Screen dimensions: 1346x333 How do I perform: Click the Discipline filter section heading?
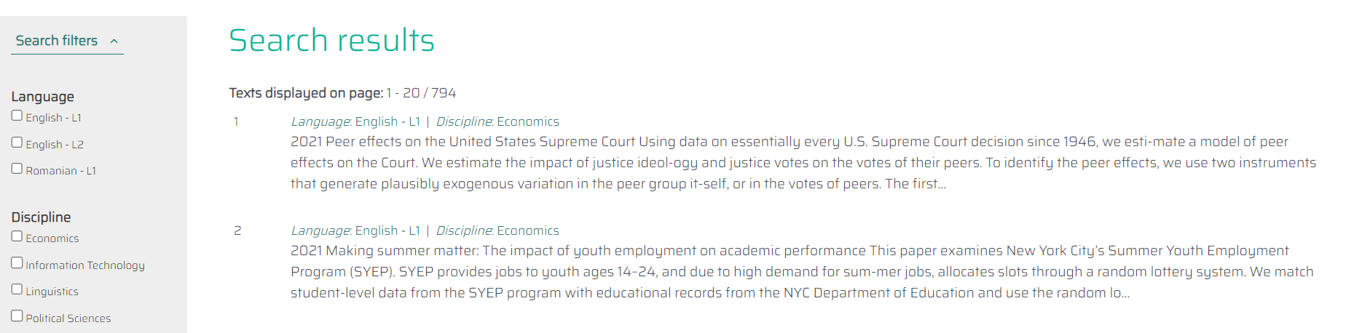click(41, 217)
